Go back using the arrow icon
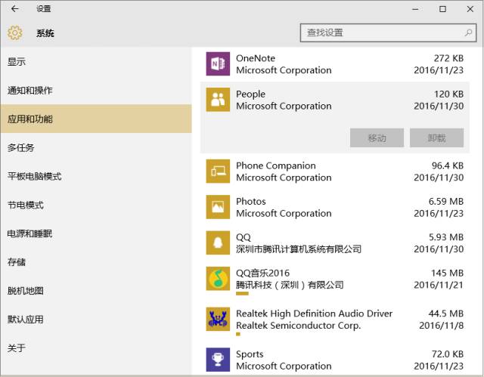 click(14, 8)
